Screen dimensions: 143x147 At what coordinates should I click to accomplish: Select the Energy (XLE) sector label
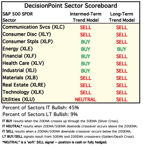point(18,49)
